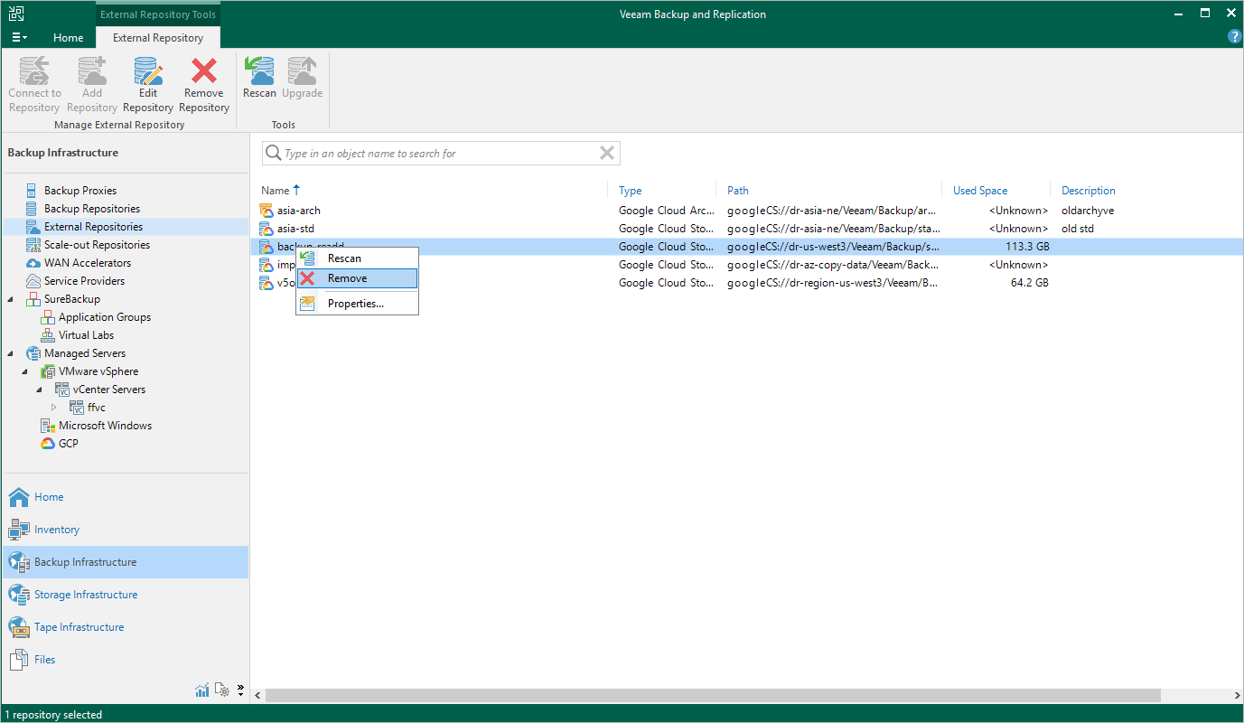Click the Veeam application icon in the title bar

point(16,14)
